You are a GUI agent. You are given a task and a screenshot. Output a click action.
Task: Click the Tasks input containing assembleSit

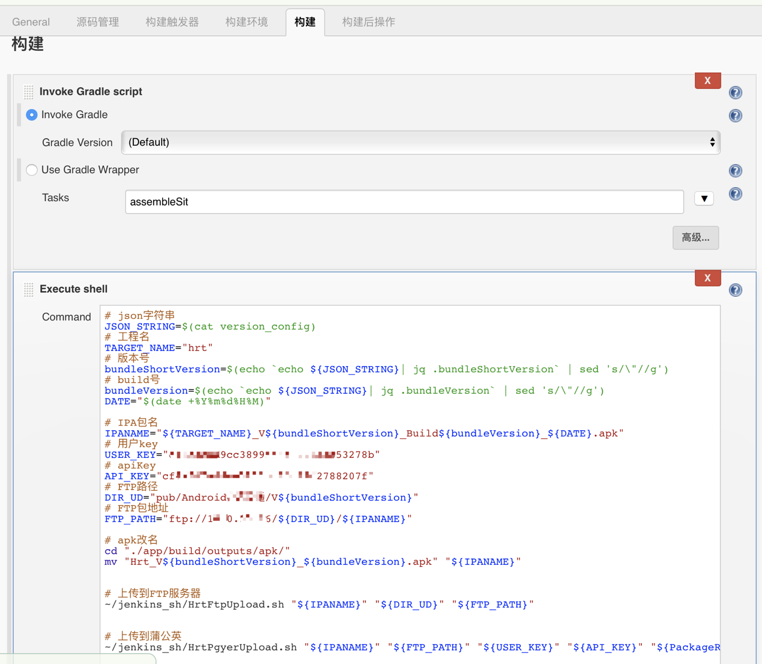404,202
